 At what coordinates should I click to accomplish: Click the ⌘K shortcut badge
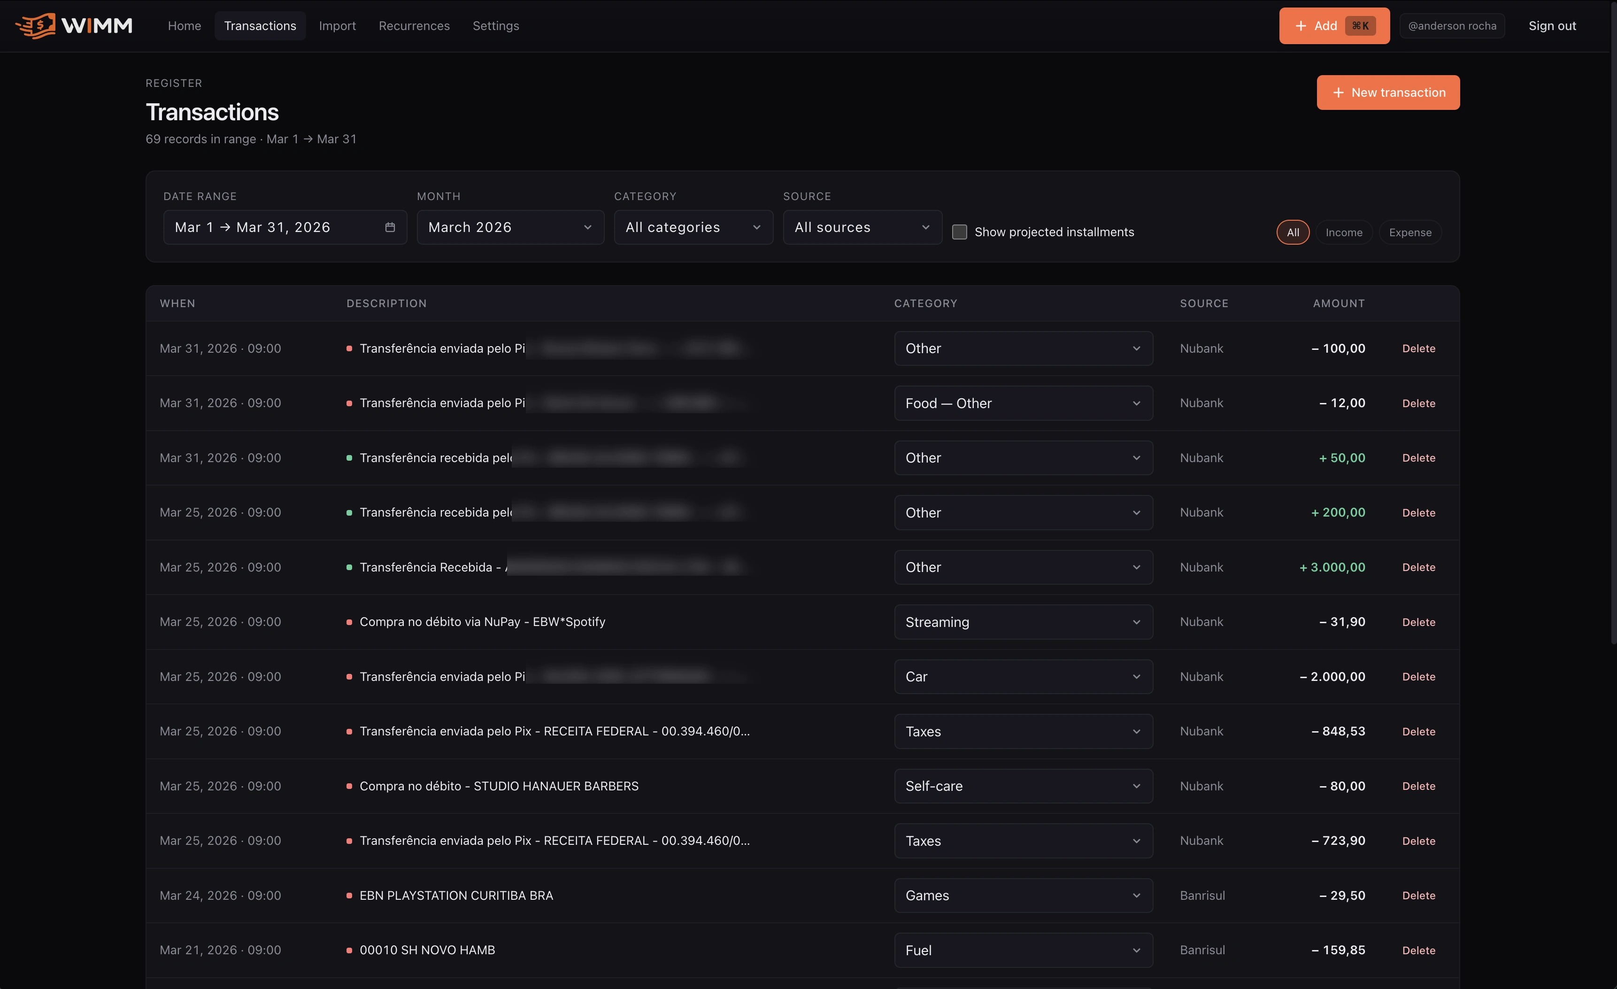pos(1360,26)
